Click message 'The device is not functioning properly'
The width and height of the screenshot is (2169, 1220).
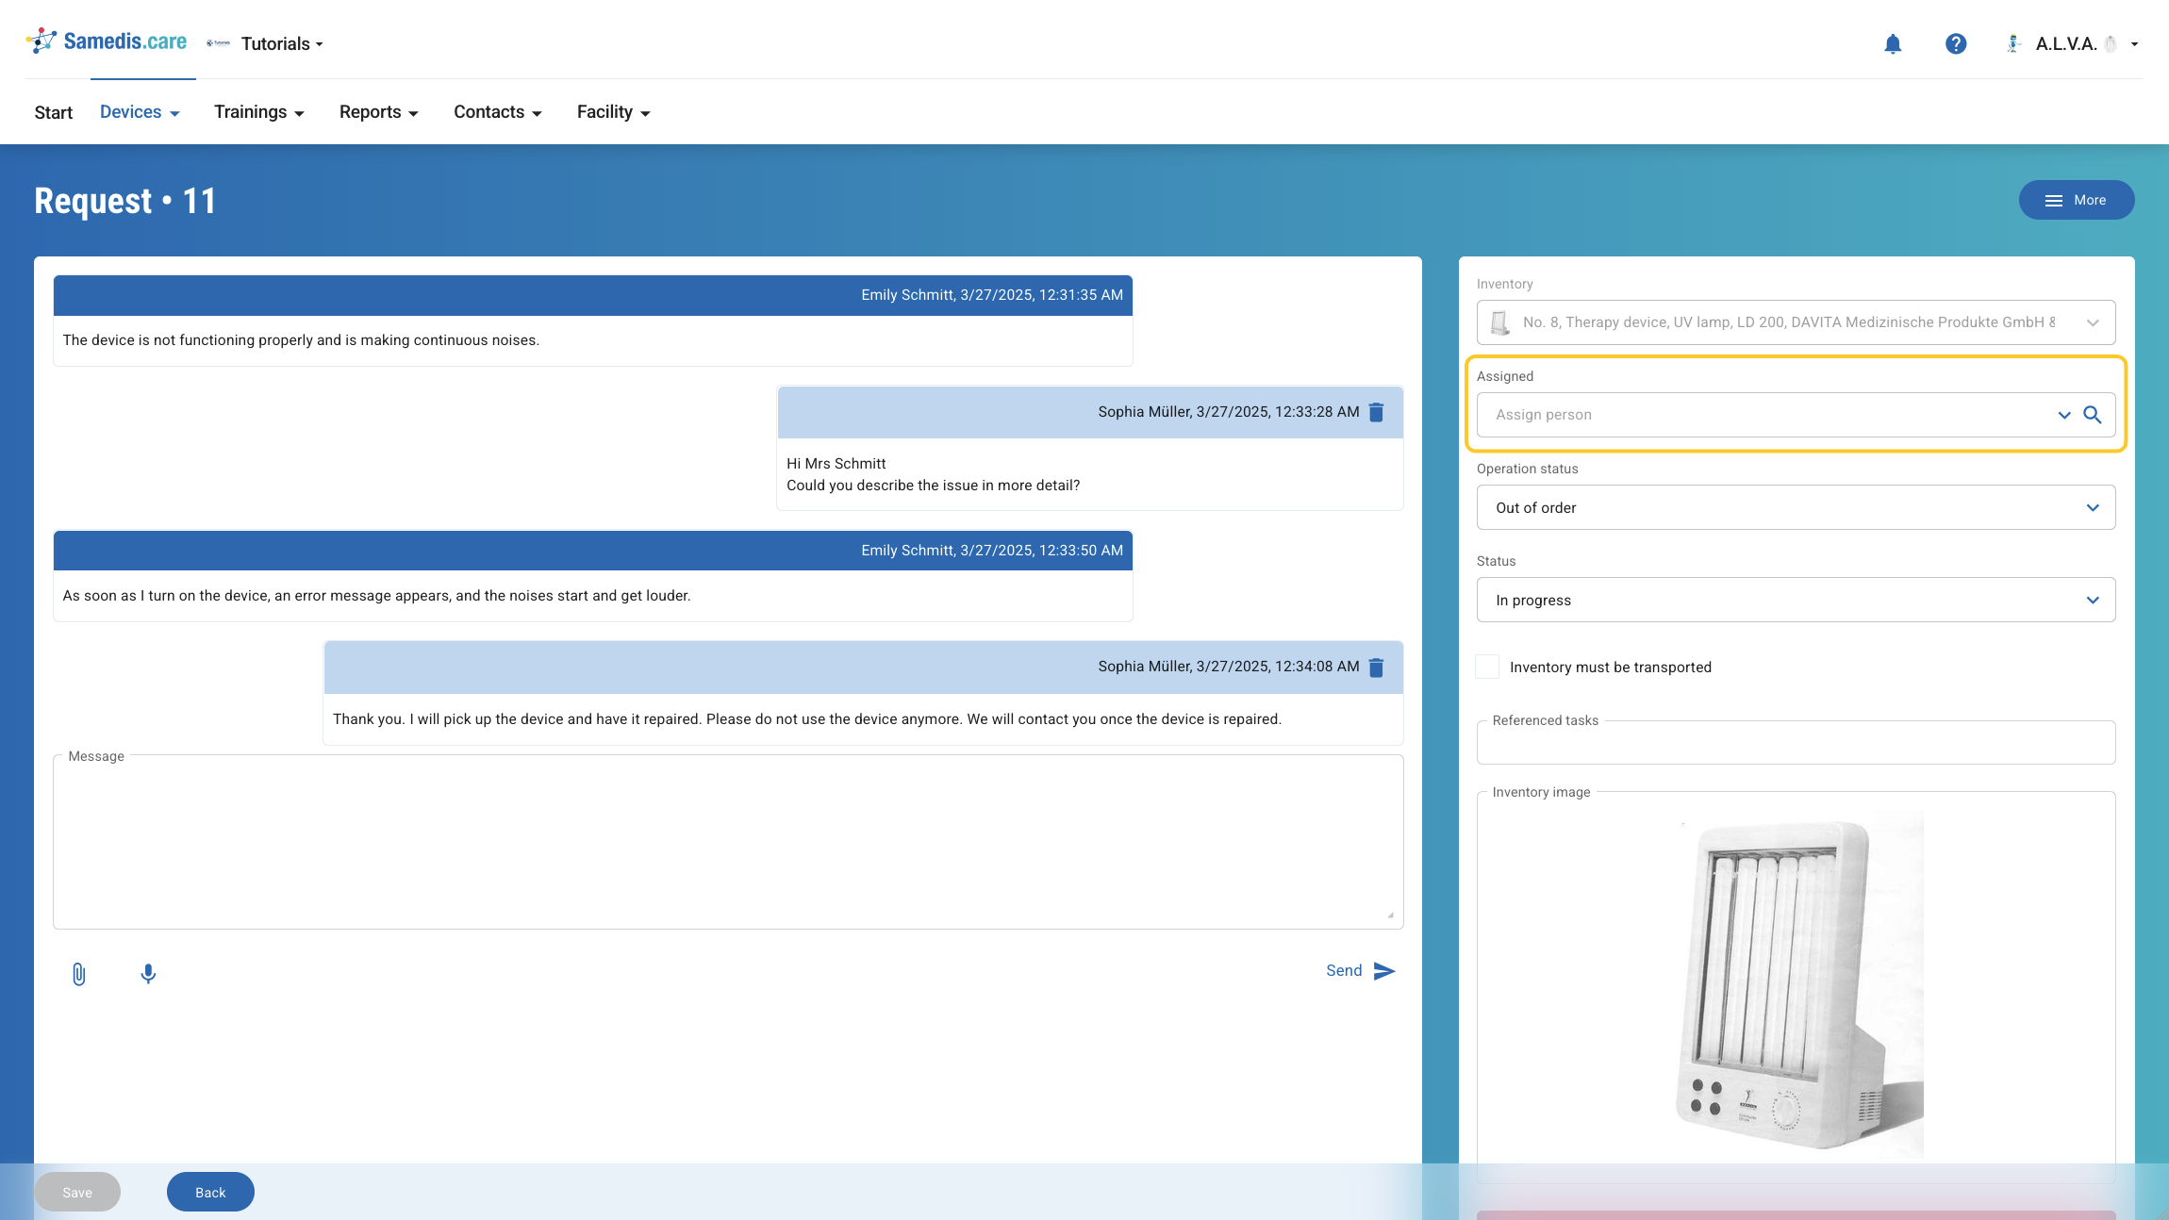tap(301, 340)
